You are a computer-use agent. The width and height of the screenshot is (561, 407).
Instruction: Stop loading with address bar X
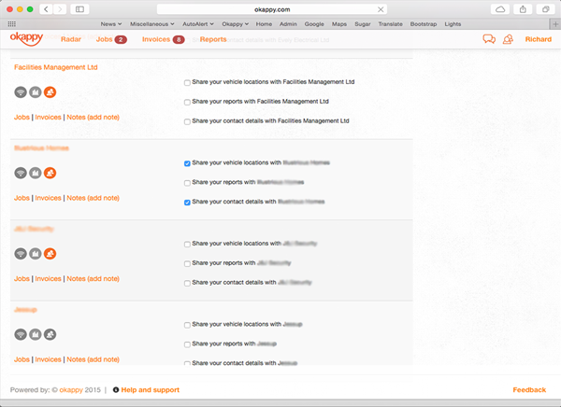click(x=381, y=9)
